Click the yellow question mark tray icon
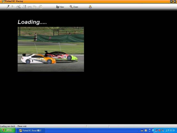This screenshot has width=177, height=133. pyautogui.click(x=146, y=131)
